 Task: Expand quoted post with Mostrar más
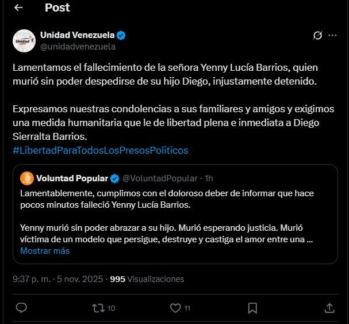pyautogui.click(x=45, y=251)
